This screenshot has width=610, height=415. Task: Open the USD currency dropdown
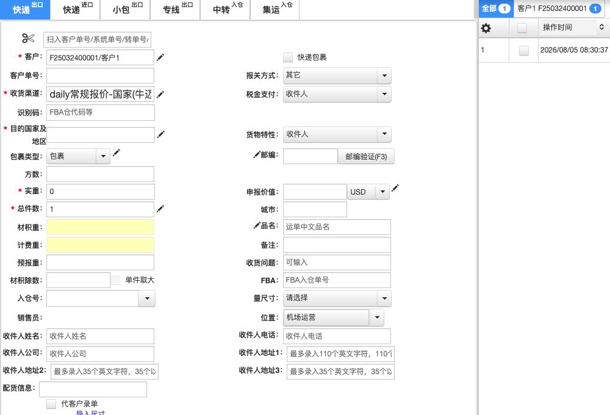(x=368, y=192)
